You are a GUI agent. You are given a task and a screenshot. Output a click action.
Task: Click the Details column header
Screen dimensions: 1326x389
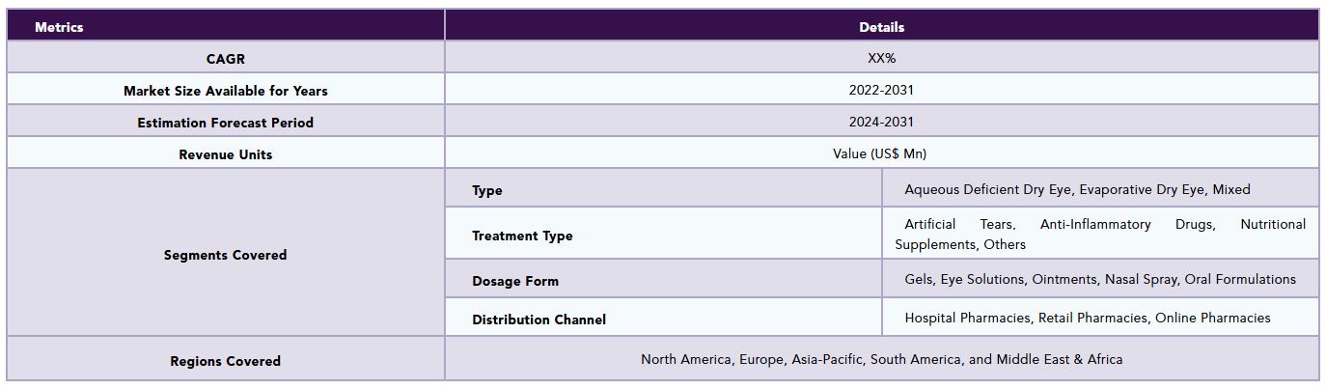click(x=881, y=27)
